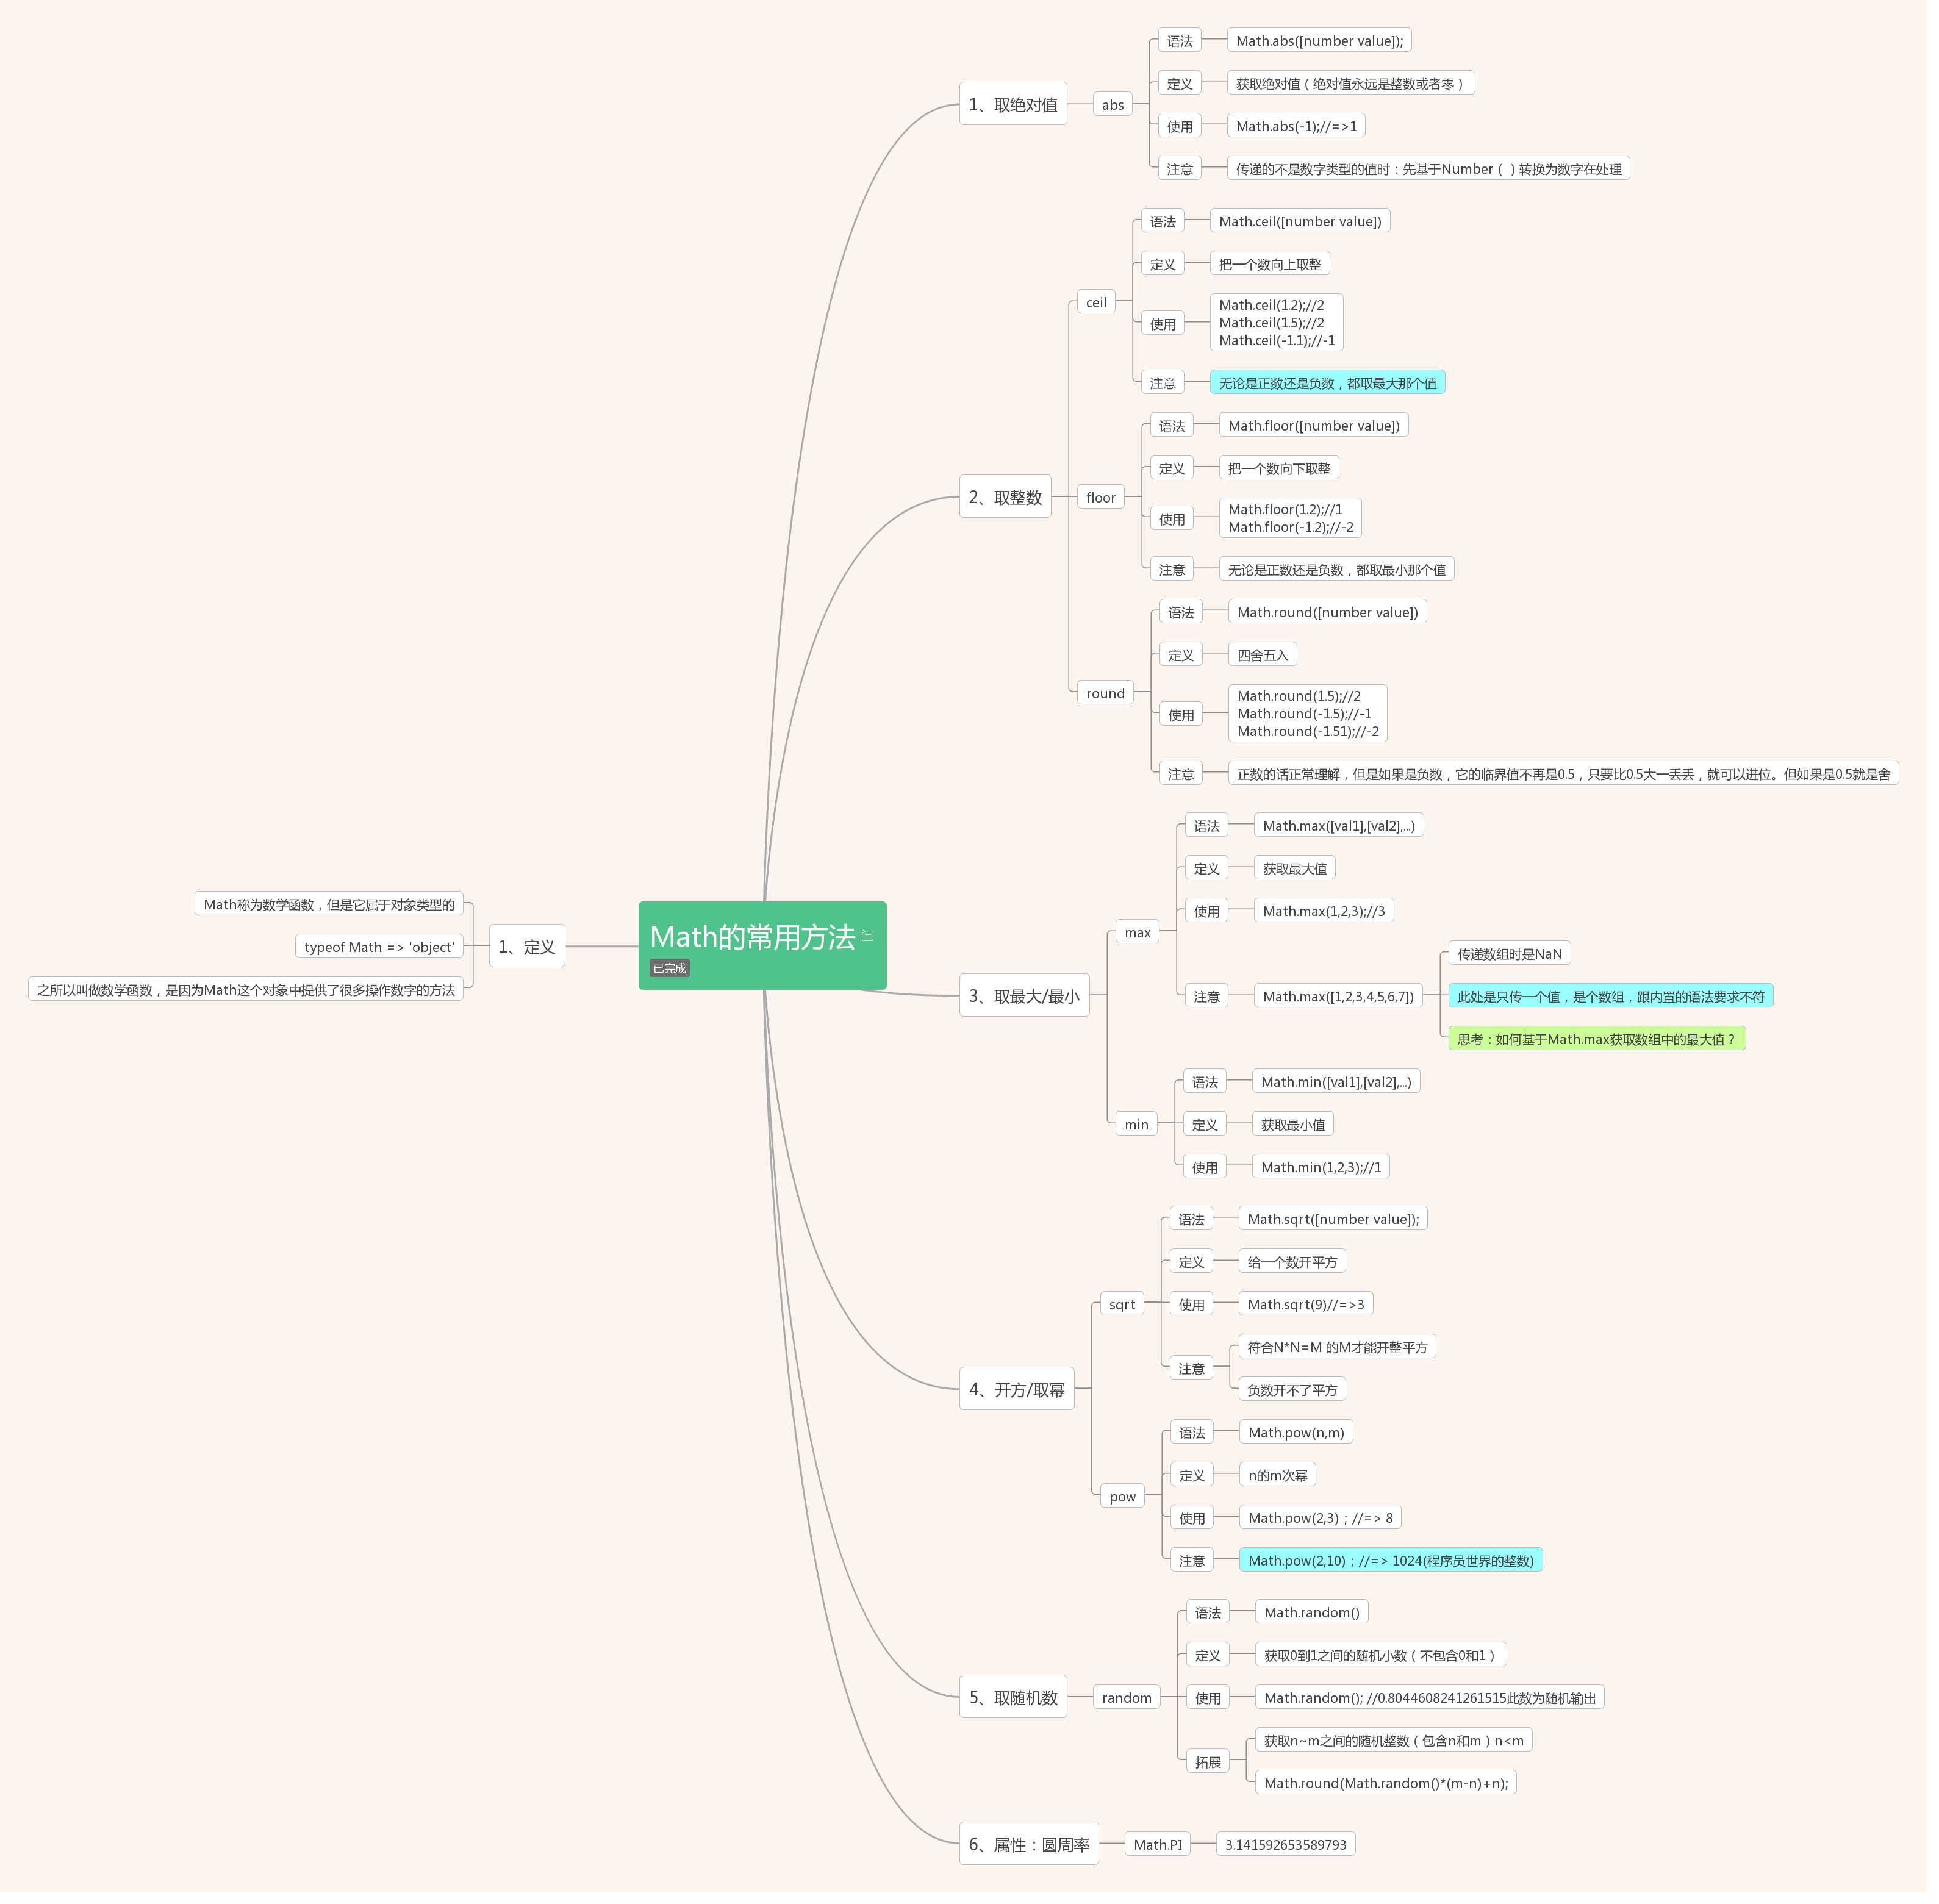Select the 6、属性：圆周率 branch node
This screenshot has height=1904, width=1939.
[x=1029, y=1845]
